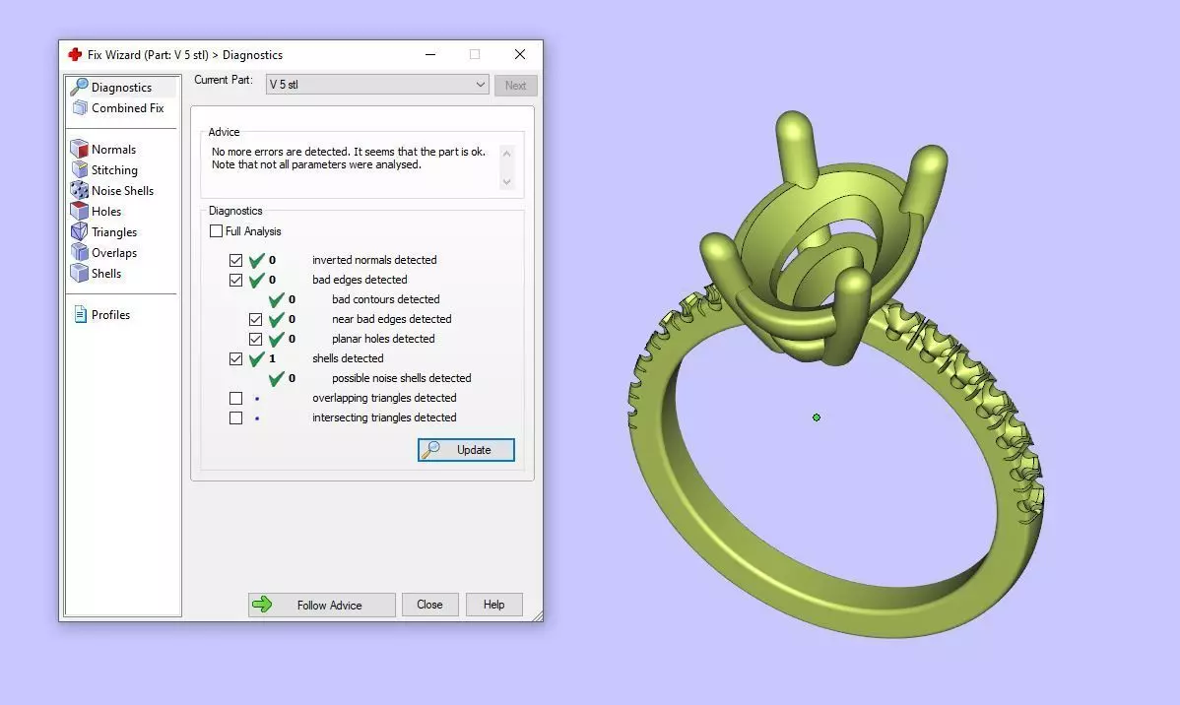Click green checkmark beside inverted normals

(257, 260)
